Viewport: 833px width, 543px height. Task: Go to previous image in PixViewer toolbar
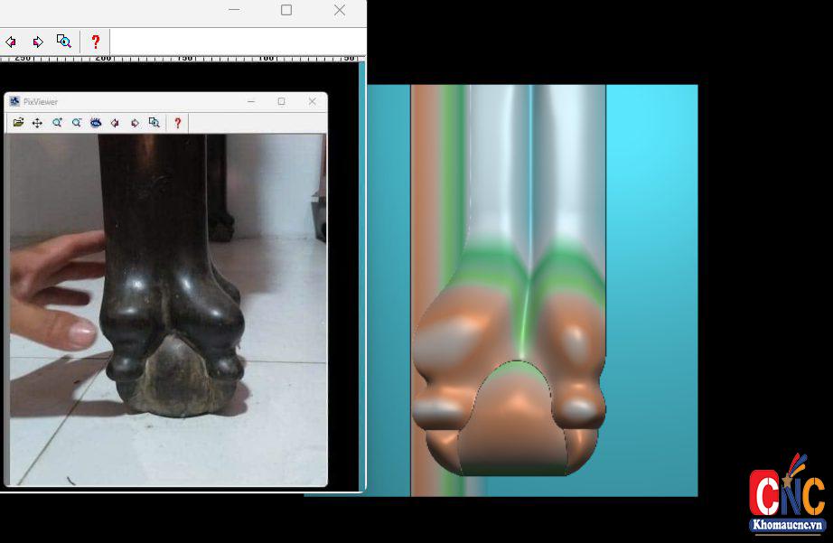click(115, 123)
